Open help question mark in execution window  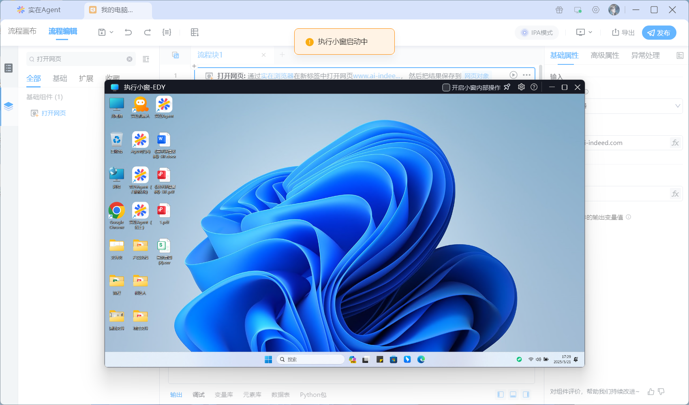[x=534, y=87]
